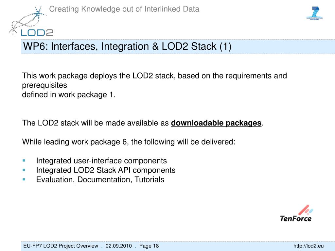This screenshot has height=251, width=335.
Task: Click the bullet before Integrated LOD2 Stack API
Action: click(x=24, y=170)
